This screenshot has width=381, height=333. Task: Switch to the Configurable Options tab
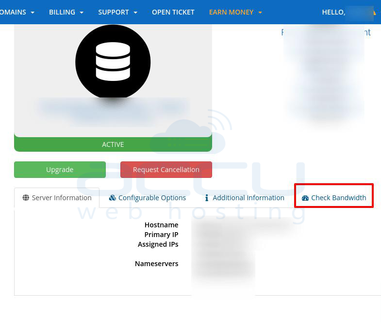pyautogui.click(x=152, y=198)
